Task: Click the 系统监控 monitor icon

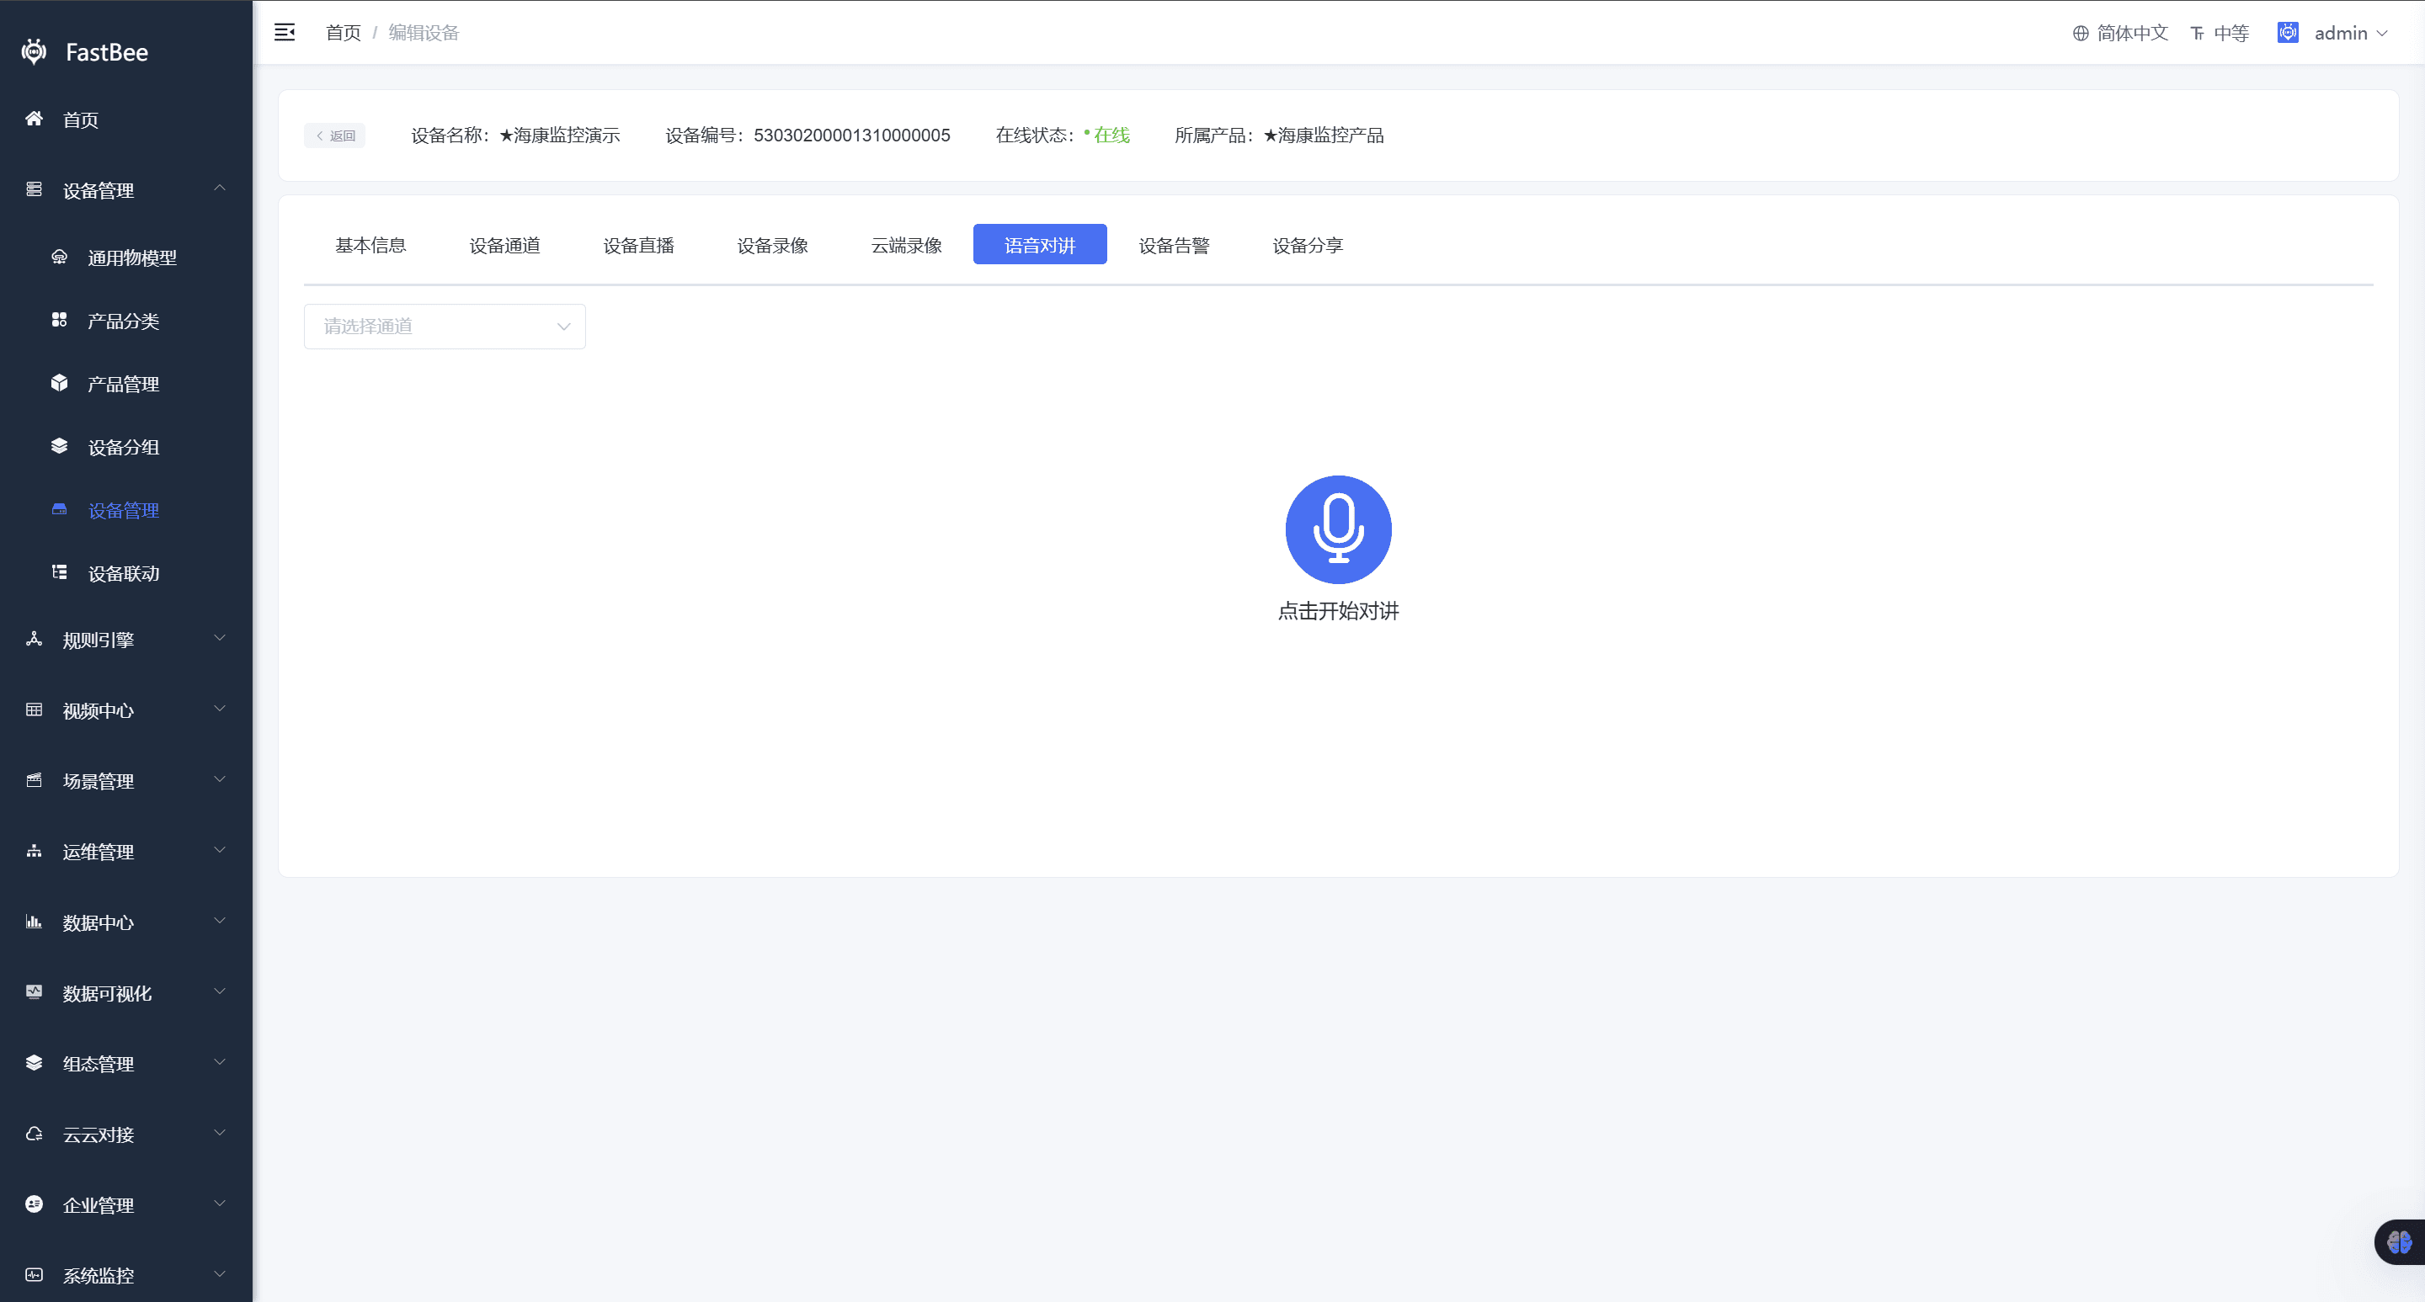Action: pyautogui.click(x=34, y=1275)
